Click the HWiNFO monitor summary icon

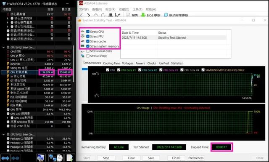pos(41,158)
